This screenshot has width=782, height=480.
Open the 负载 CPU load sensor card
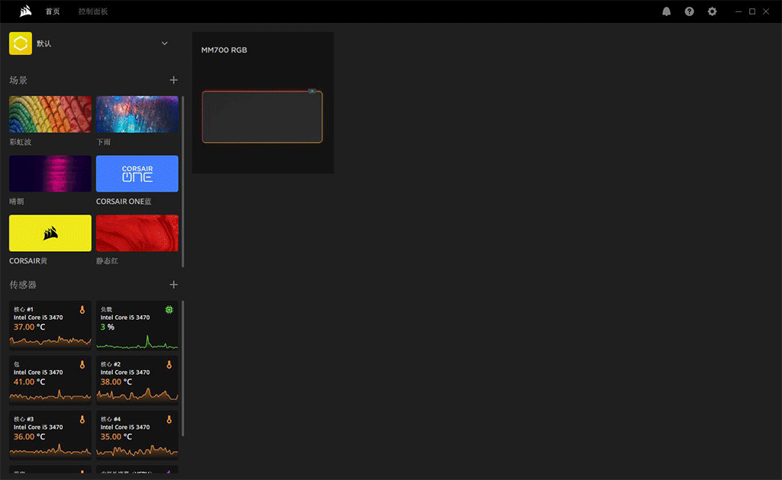pyautogui.click(x=137, y=325)
